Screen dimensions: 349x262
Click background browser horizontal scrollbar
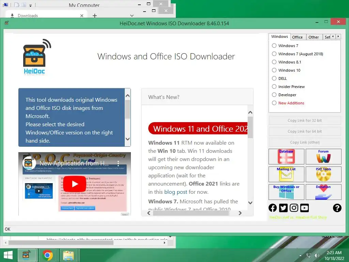(61, 243)
